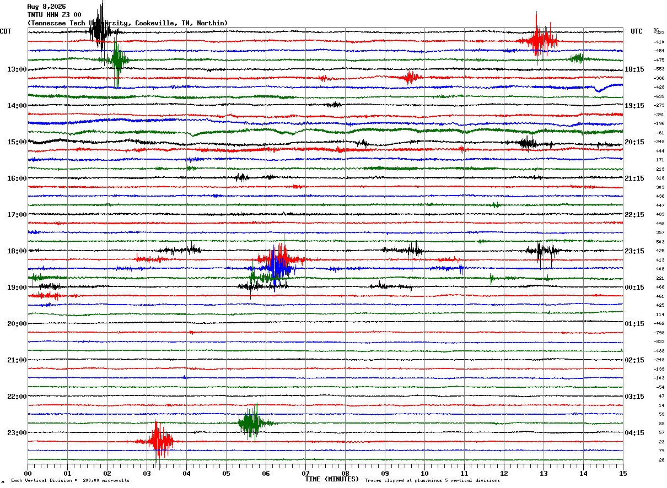Screen dimensions: 667x488
Task: Select the TNTU HHN Z3 00 station code
Action: (54, 15)
